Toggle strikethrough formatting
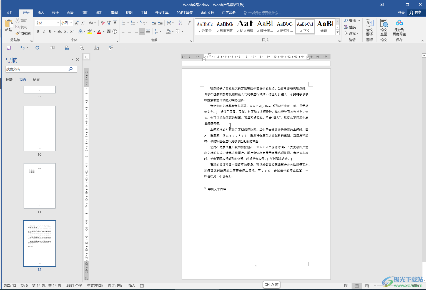 tap(60, 31)
